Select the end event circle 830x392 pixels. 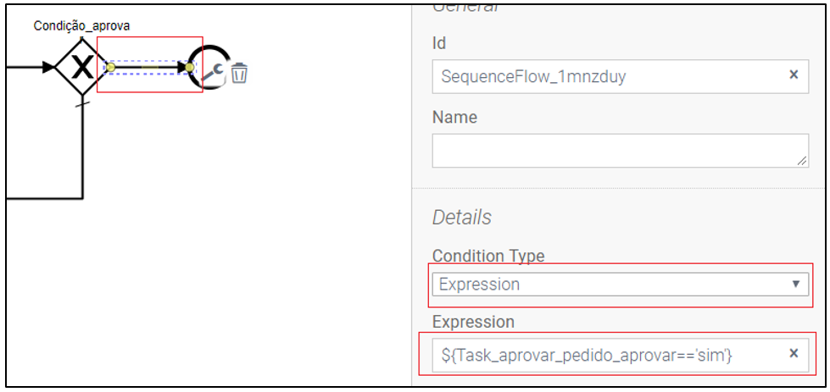point(210,67)
